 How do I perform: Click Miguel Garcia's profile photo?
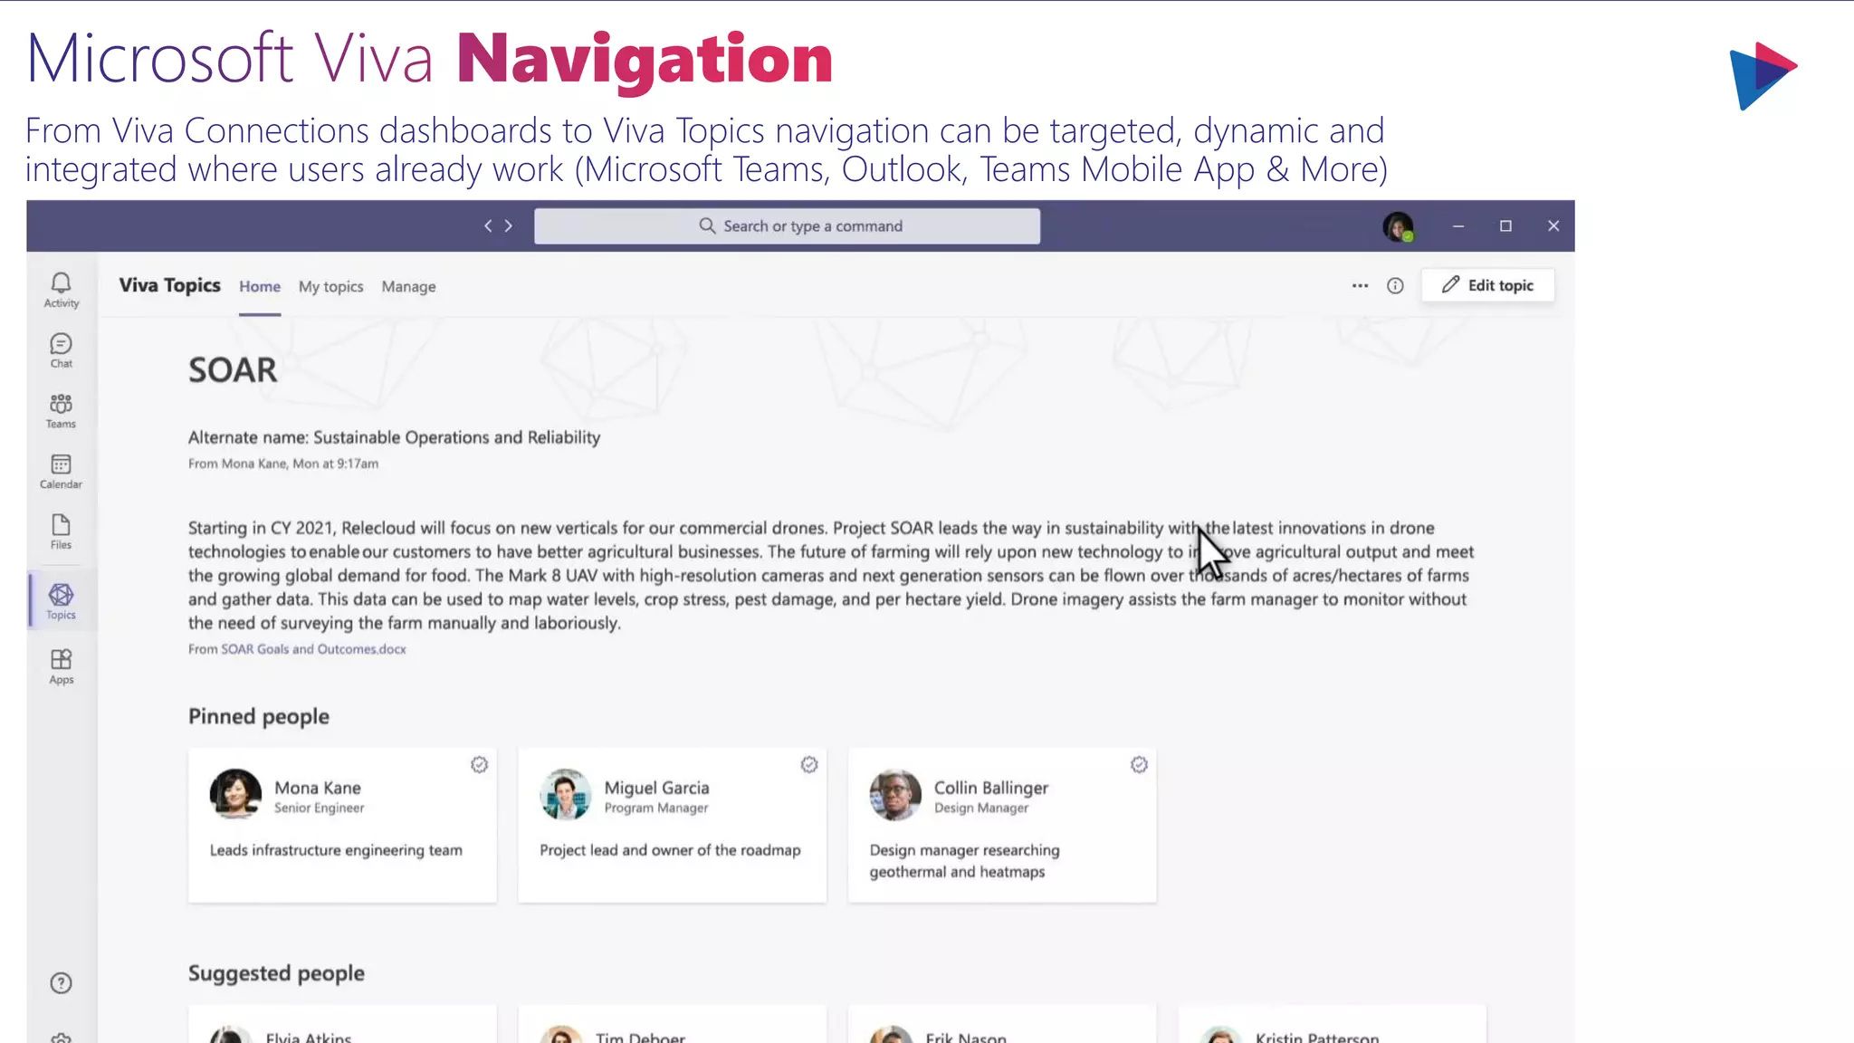(x=565, y=794)
